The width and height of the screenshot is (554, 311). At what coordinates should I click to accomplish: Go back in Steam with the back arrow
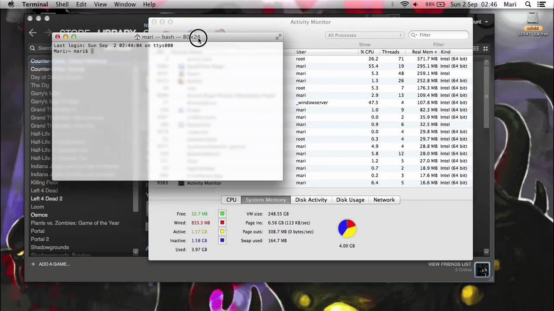[x=33, y=33]
